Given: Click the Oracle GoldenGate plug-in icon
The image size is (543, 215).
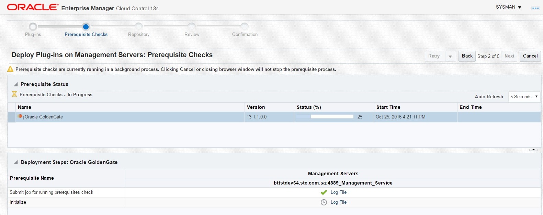Looking at the screenshot, I should pyautogui.click(x=20, y=117).
